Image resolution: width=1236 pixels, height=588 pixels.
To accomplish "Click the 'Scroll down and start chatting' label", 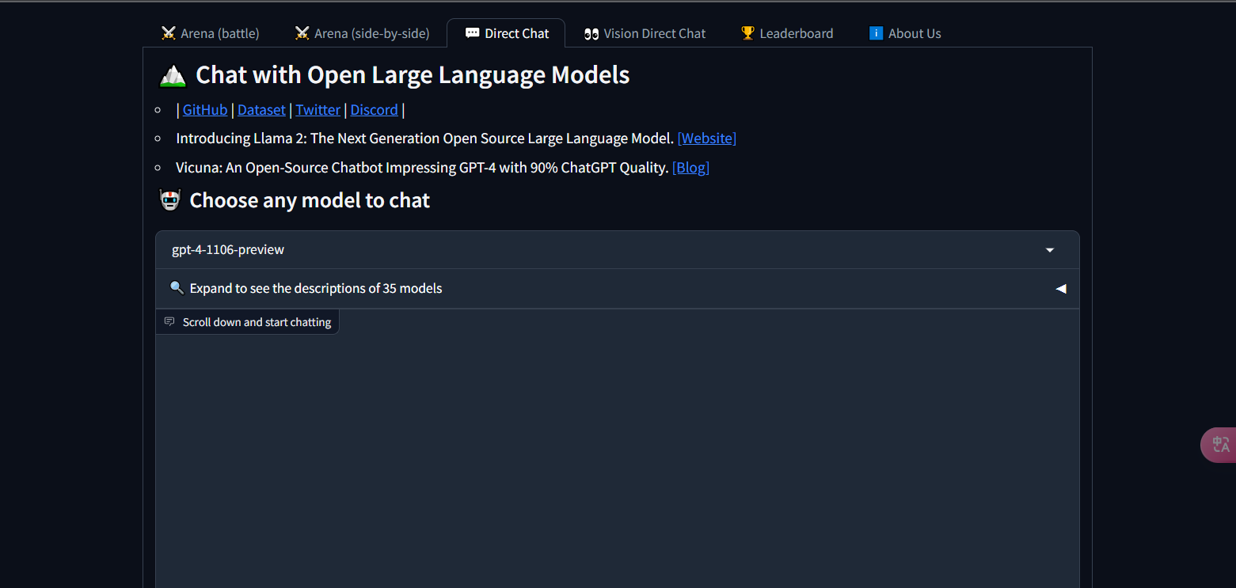I will coord(257,322).
